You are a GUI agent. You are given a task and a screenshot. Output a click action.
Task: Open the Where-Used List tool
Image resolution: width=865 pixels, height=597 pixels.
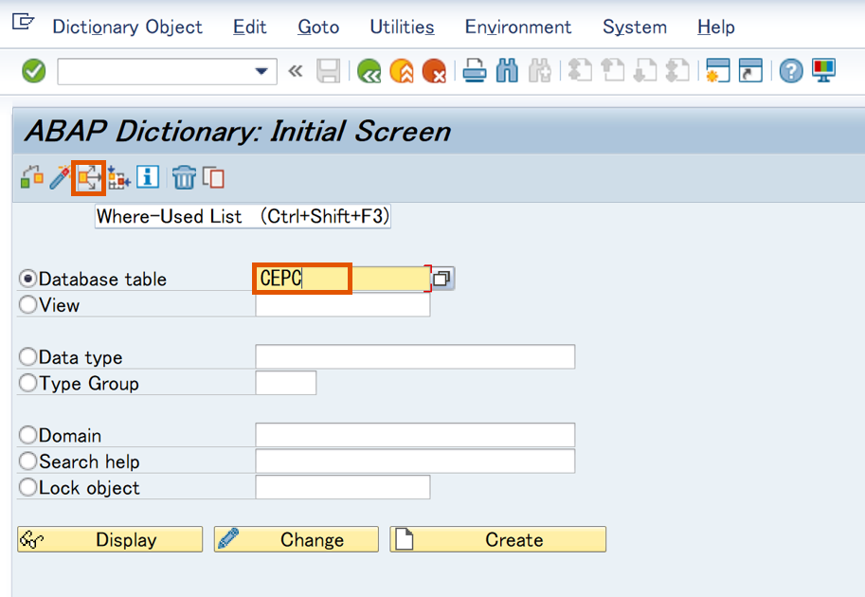point(87,177)
